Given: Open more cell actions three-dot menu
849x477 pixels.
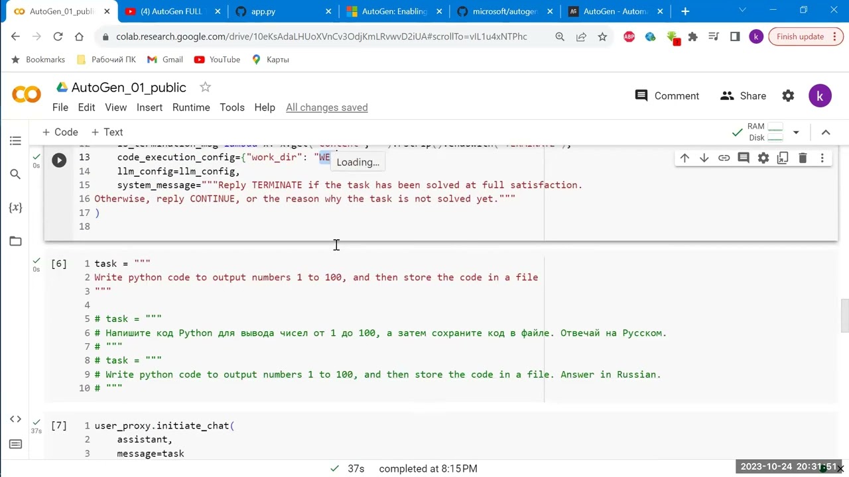Looking at the screenshot, I should 822,158.
